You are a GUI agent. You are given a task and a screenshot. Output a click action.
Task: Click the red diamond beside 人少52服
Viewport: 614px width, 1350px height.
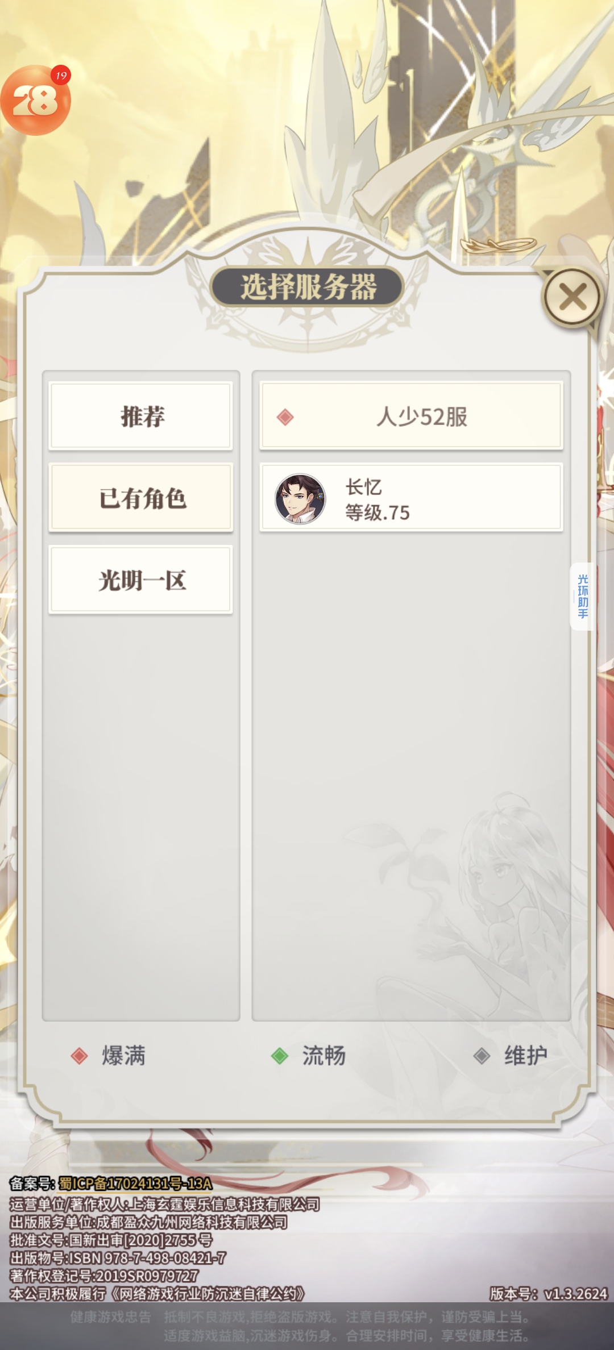[x=285, y=417]
